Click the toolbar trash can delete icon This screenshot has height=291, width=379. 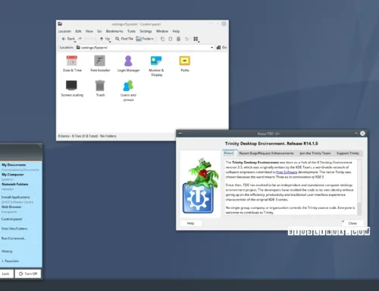click(x=178, y=39)
